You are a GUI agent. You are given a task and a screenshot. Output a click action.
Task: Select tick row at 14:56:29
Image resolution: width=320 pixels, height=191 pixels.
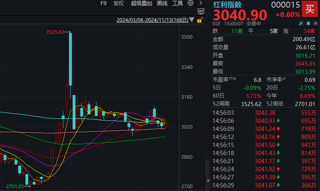pyautogui.click(x=264, y=185)
